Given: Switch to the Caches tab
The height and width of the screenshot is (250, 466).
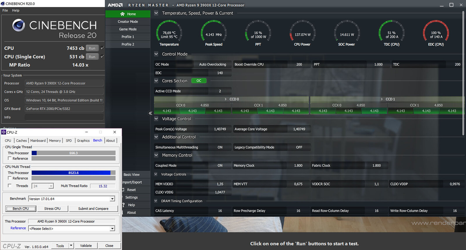Looking at the screenshot, I should (21, 140).
